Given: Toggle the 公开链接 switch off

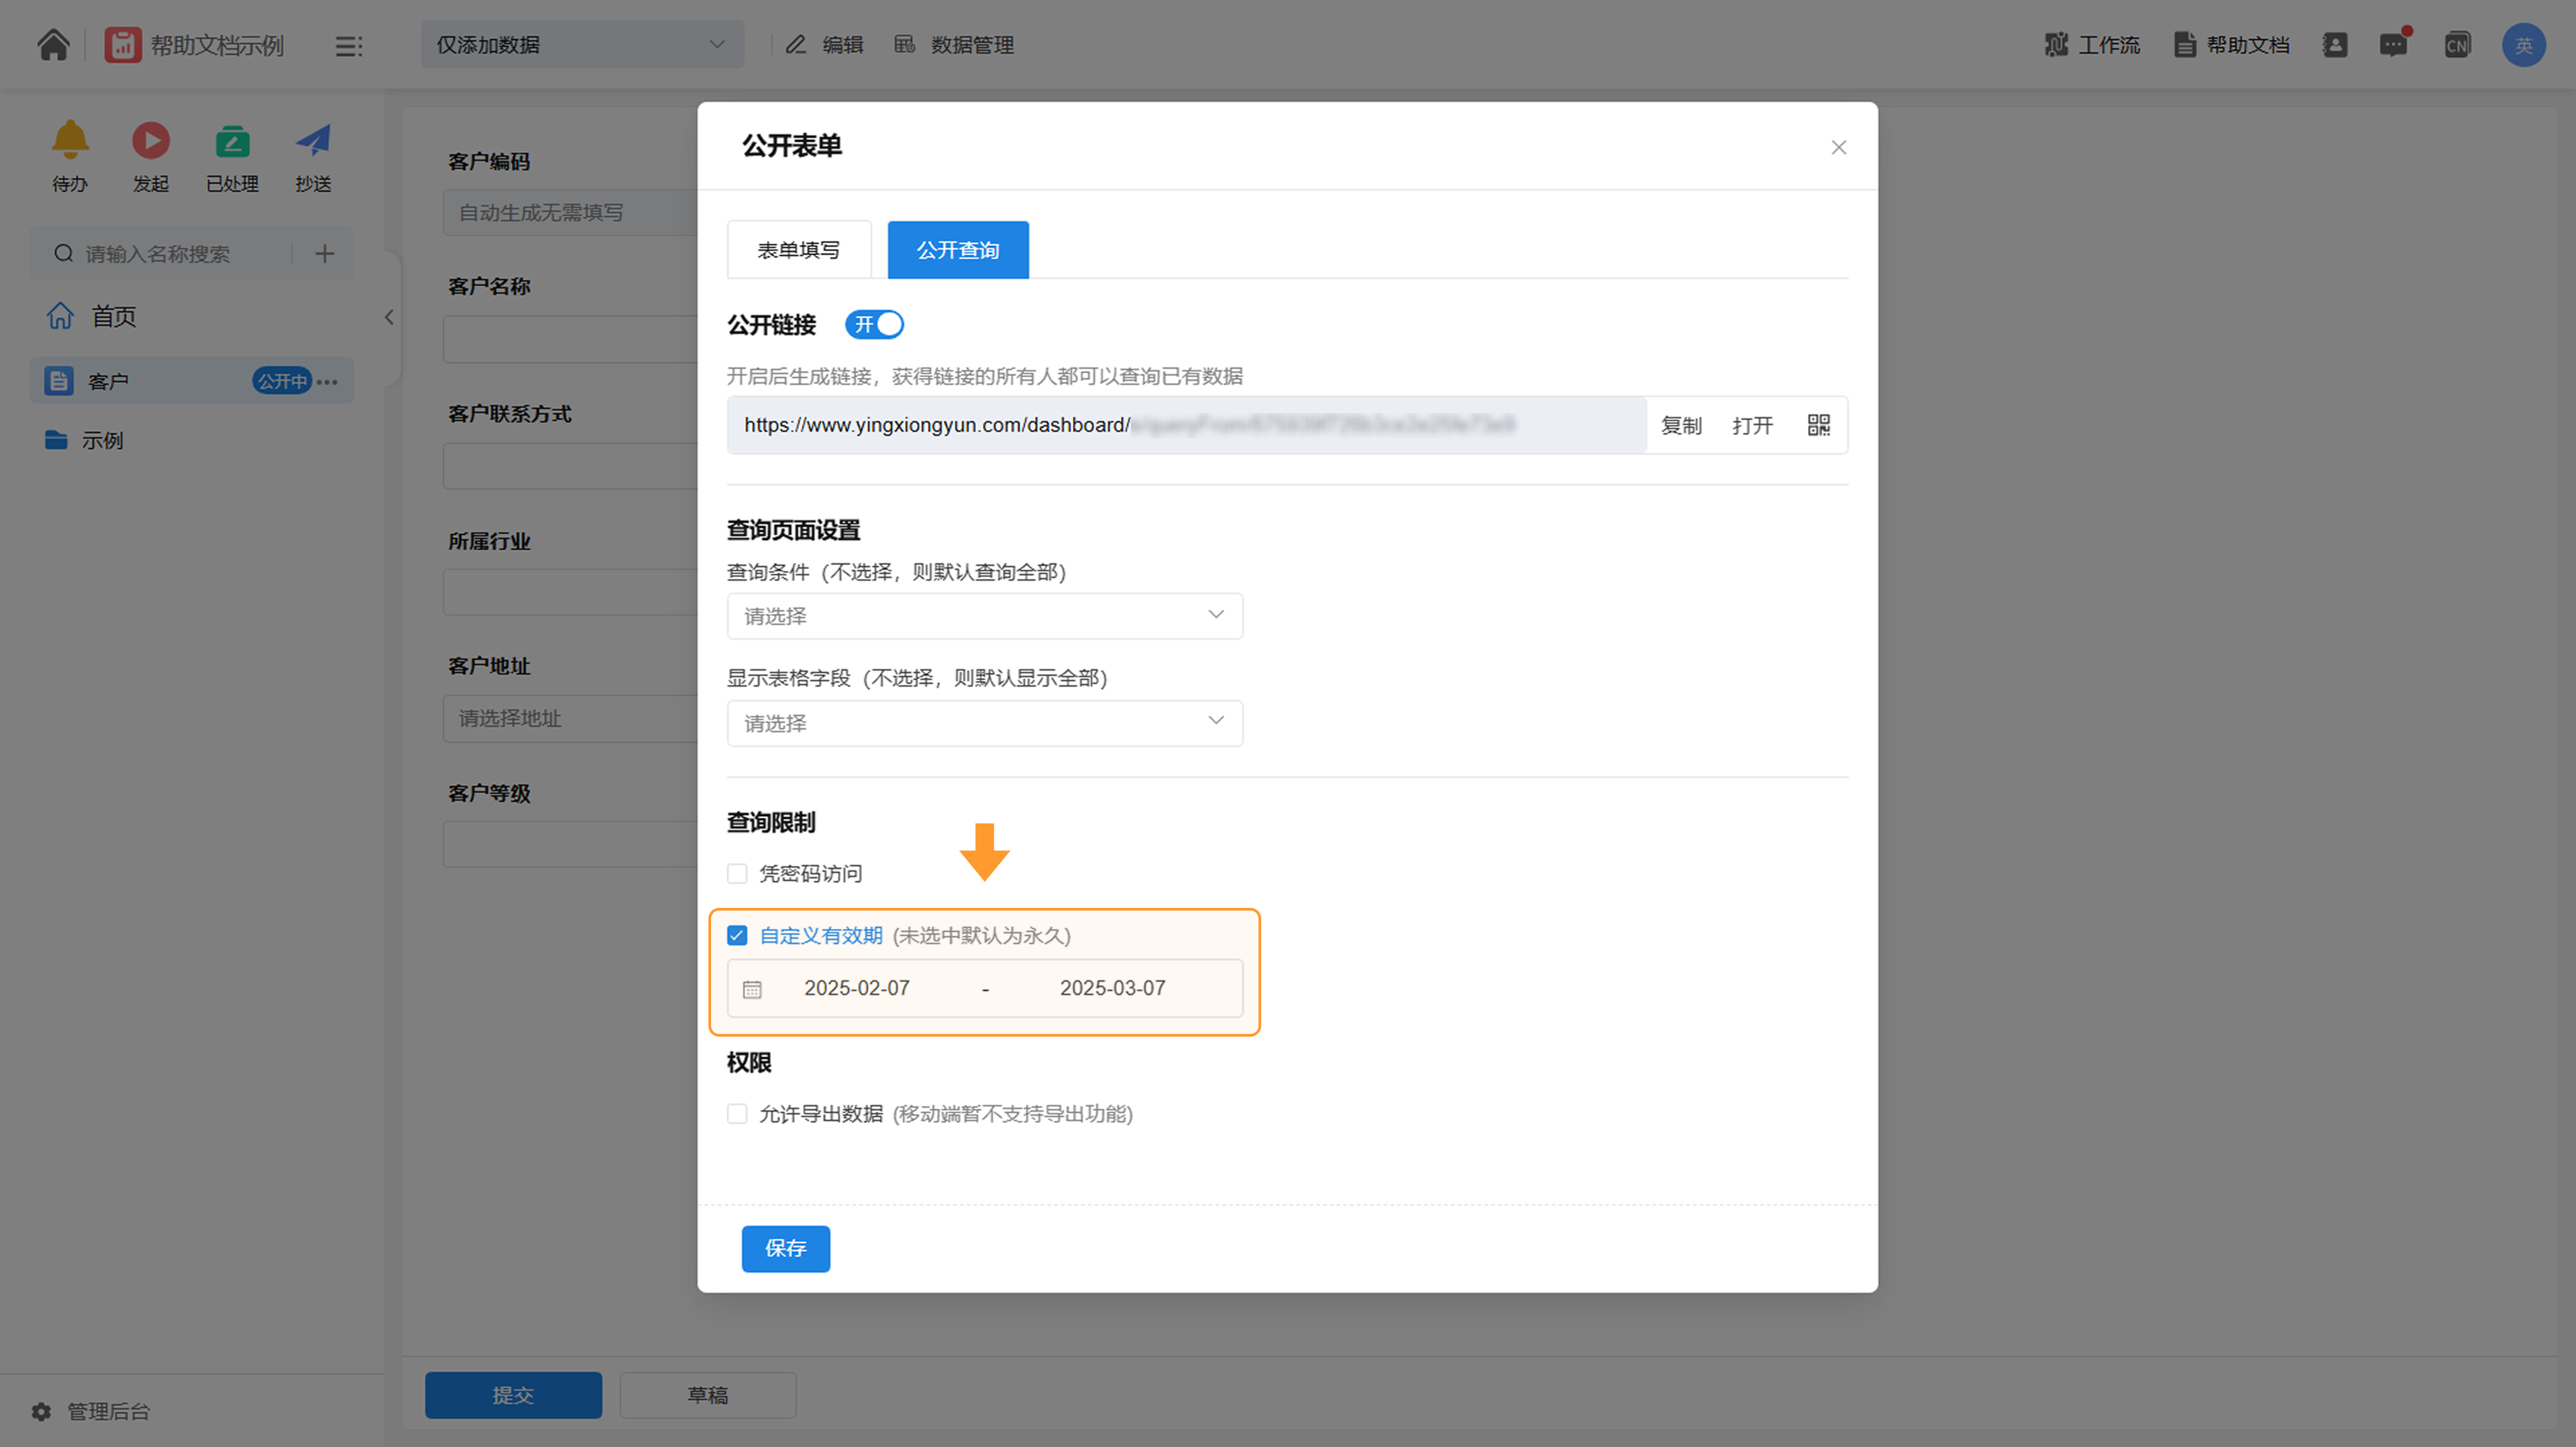Looking at the screenshot, I should [874, 325].
